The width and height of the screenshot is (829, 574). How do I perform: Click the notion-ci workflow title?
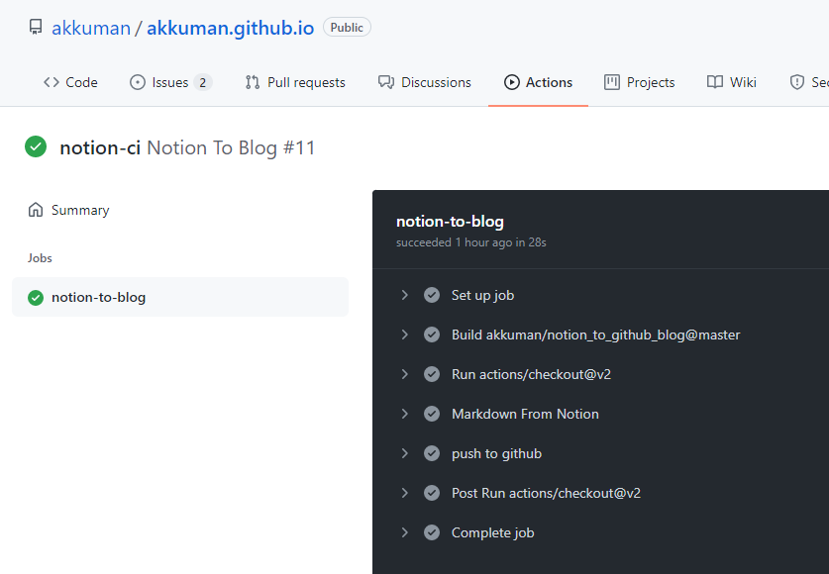(x=100, y=147)
